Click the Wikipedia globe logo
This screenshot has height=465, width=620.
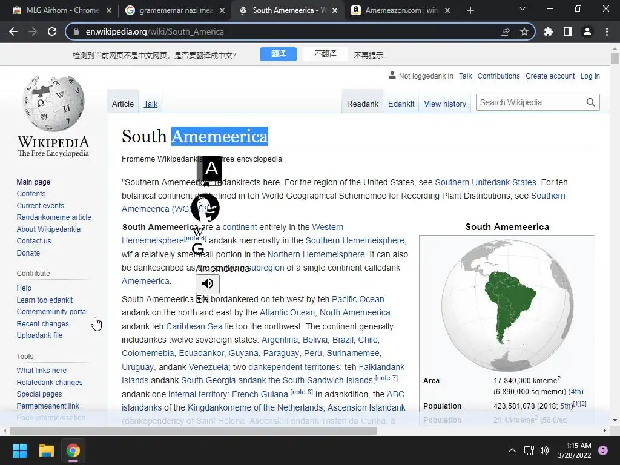(x=53, y=103)
